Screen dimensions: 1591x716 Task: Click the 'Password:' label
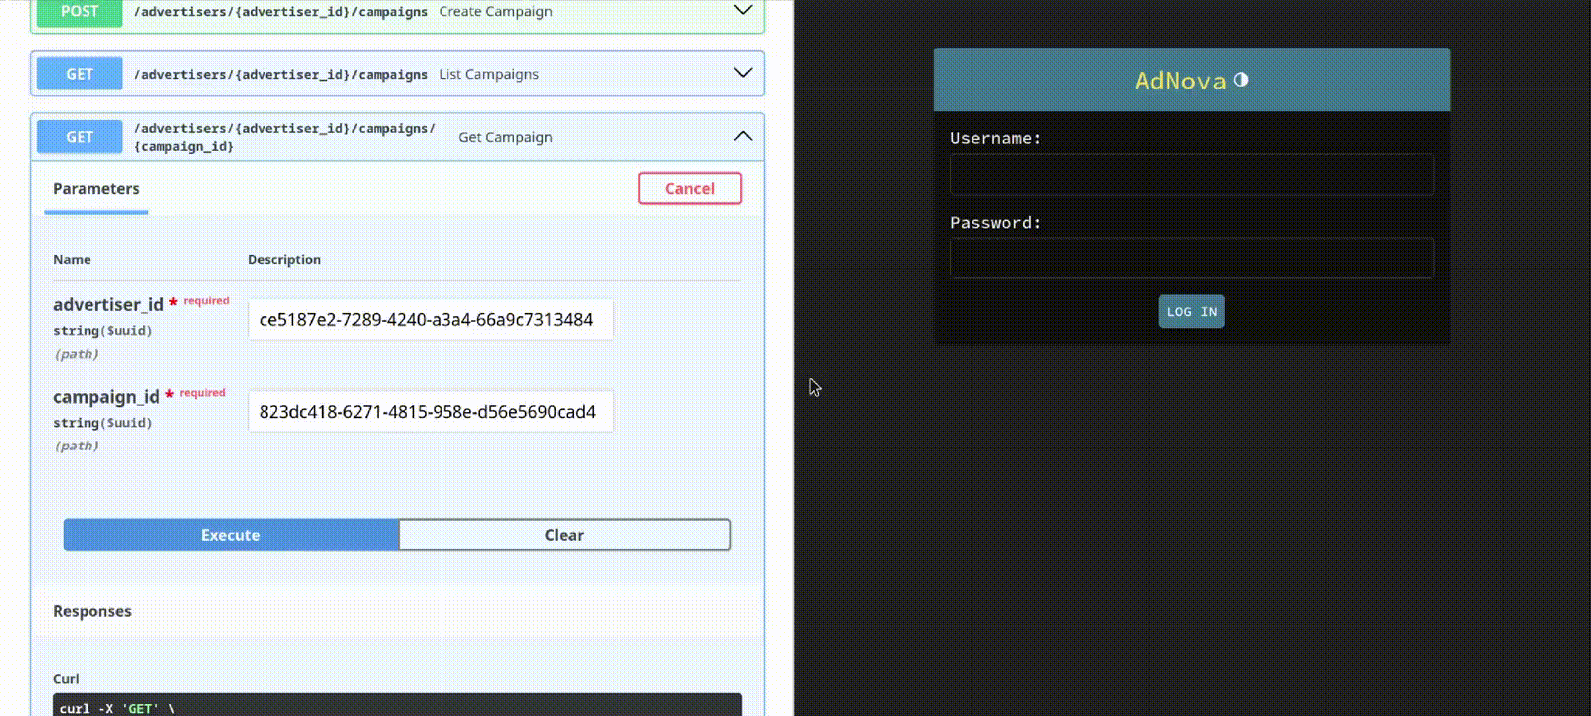tap(995, 223)
